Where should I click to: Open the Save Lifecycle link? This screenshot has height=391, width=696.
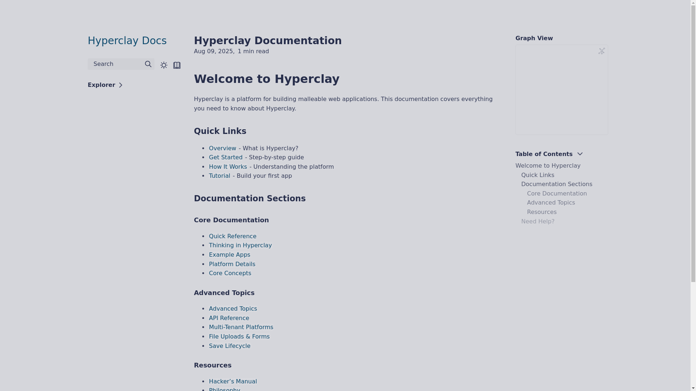tap(230, 346)
